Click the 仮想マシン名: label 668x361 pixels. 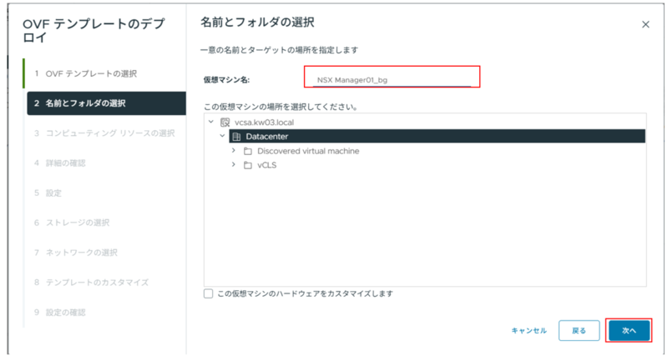click(x=226, y=80)
